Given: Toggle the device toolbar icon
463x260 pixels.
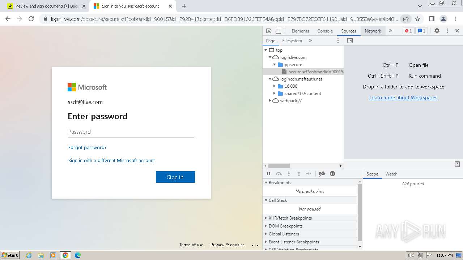Looking at the screenshot, I should [x=278, y=31].
